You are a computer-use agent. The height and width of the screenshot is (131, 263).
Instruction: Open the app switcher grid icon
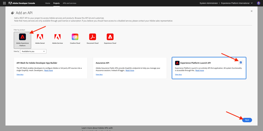click(4, 3)
